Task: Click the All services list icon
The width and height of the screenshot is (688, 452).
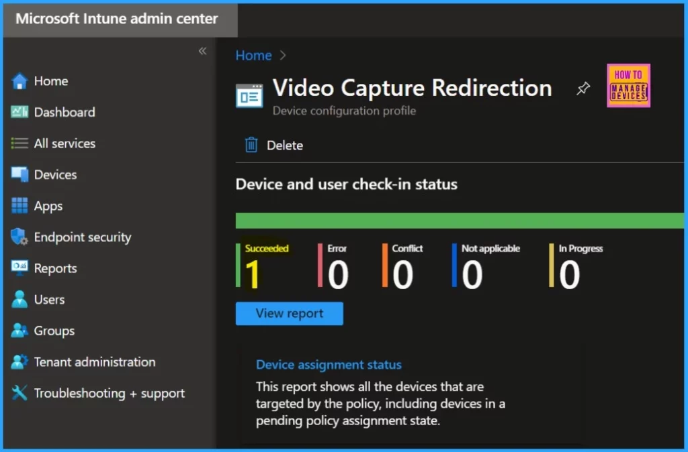Action: 19,144
